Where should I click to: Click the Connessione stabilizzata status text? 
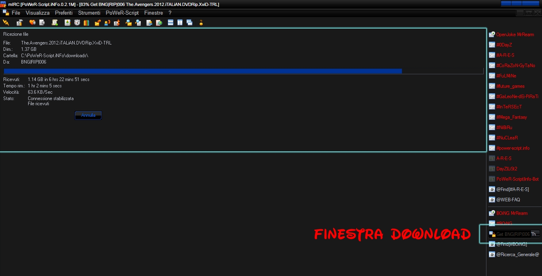point(51,98)
